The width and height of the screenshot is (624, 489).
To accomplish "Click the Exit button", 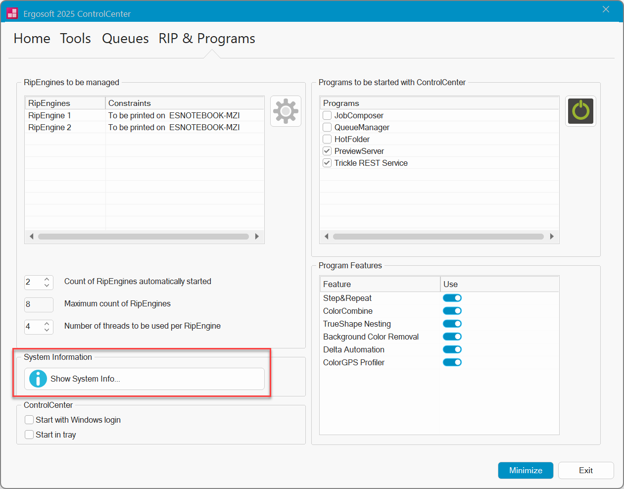I will 586,470.
